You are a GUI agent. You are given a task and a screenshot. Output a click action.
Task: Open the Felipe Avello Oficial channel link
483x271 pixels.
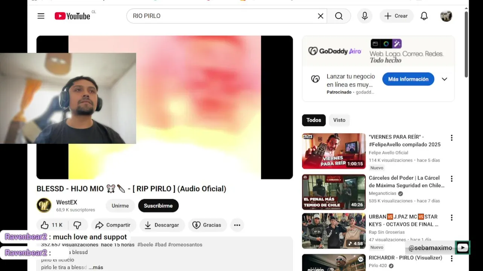click(389, 152)
